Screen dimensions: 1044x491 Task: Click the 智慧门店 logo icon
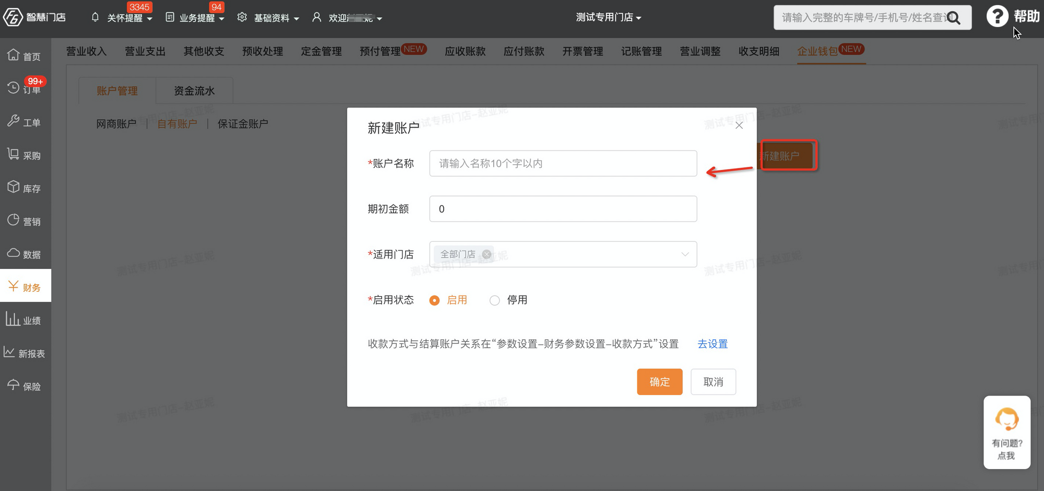(x=13, y=17)
